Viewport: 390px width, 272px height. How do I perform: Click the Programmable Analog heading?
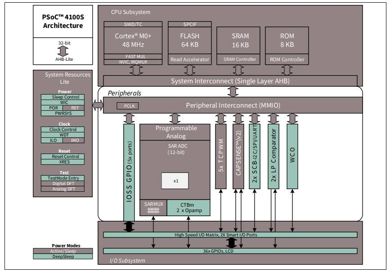tap(176, 132)
